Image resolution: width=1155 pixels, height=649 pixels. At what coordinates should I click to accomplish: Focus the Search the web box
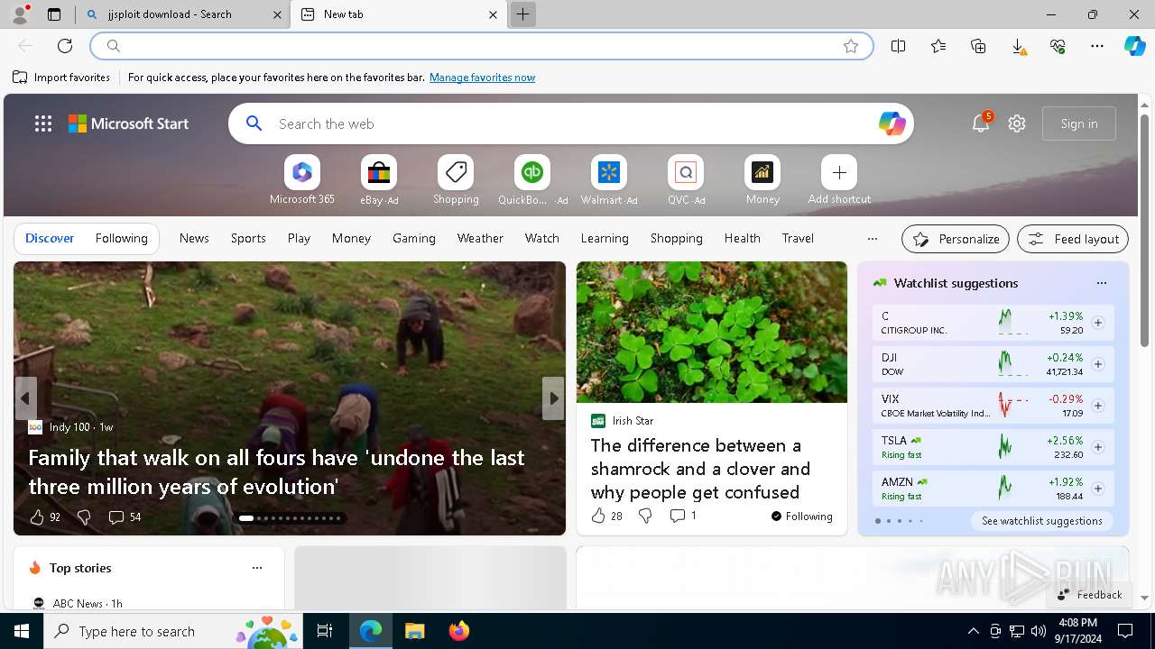click(570, 123)
